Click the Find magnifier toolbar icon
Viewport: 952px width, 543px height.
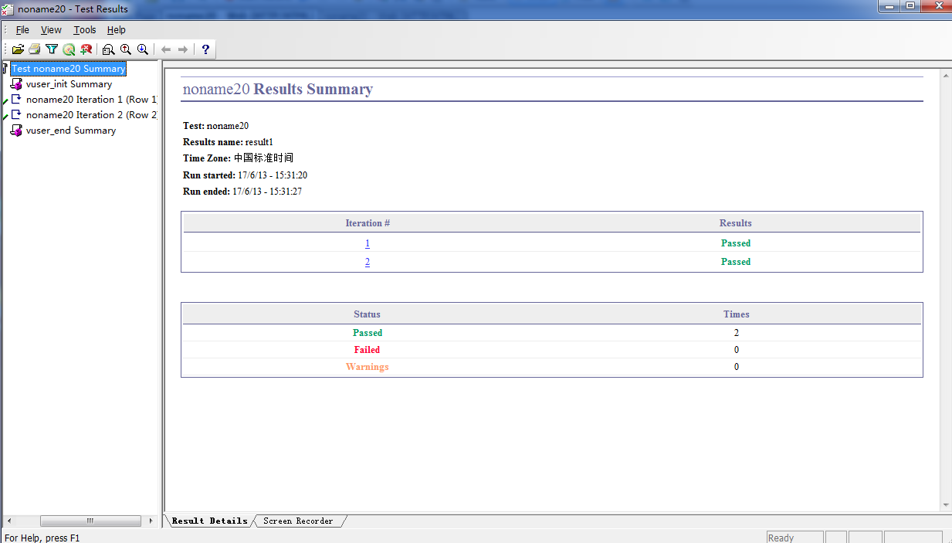point(69,49)
